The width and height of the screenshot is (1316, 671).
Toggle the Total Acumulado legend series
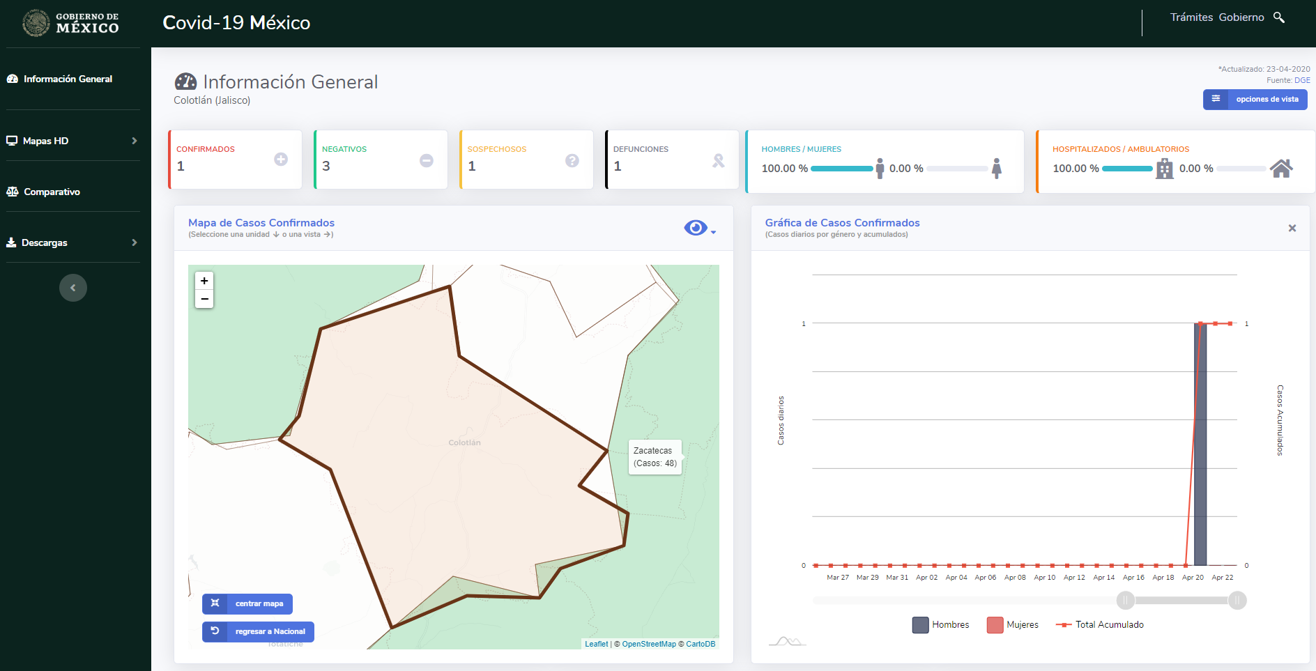pyautogui.click(x=1100, y=625)
